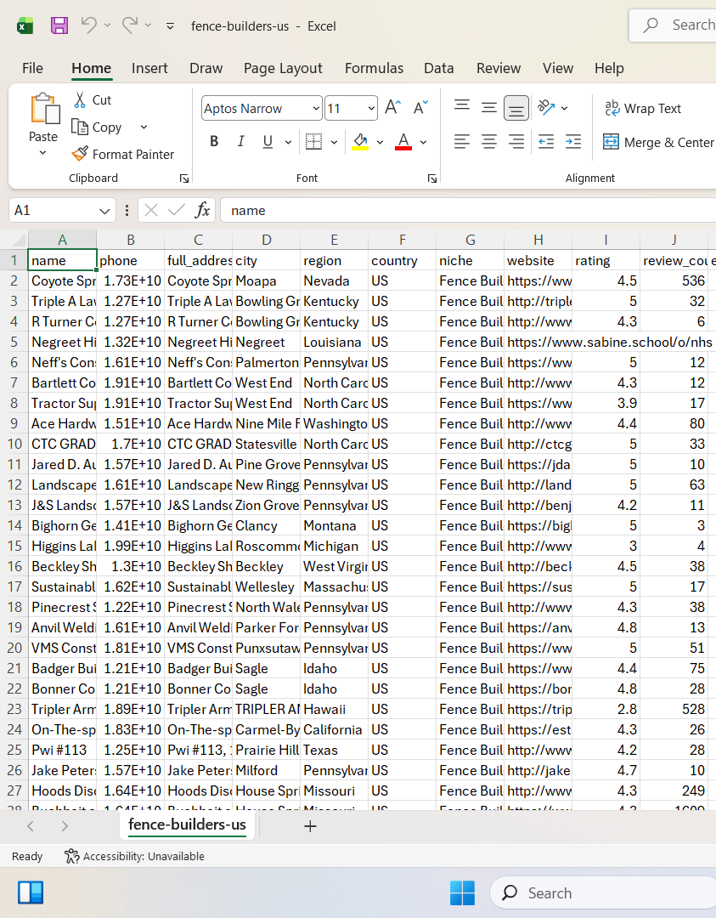Click the Copy button

[97, 127]
